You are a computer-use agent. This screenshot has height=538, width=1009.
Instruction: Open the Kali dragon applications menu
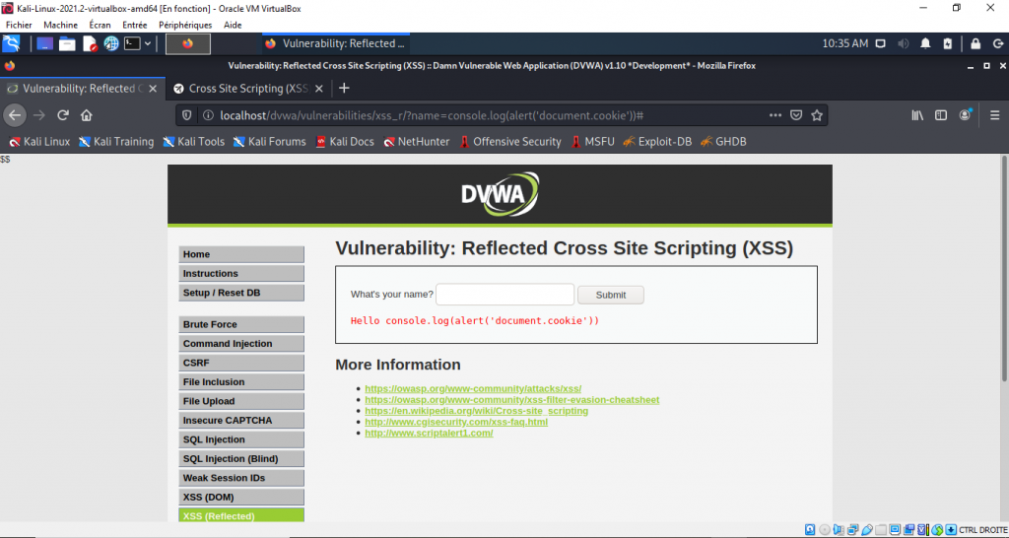coord(11,43)
